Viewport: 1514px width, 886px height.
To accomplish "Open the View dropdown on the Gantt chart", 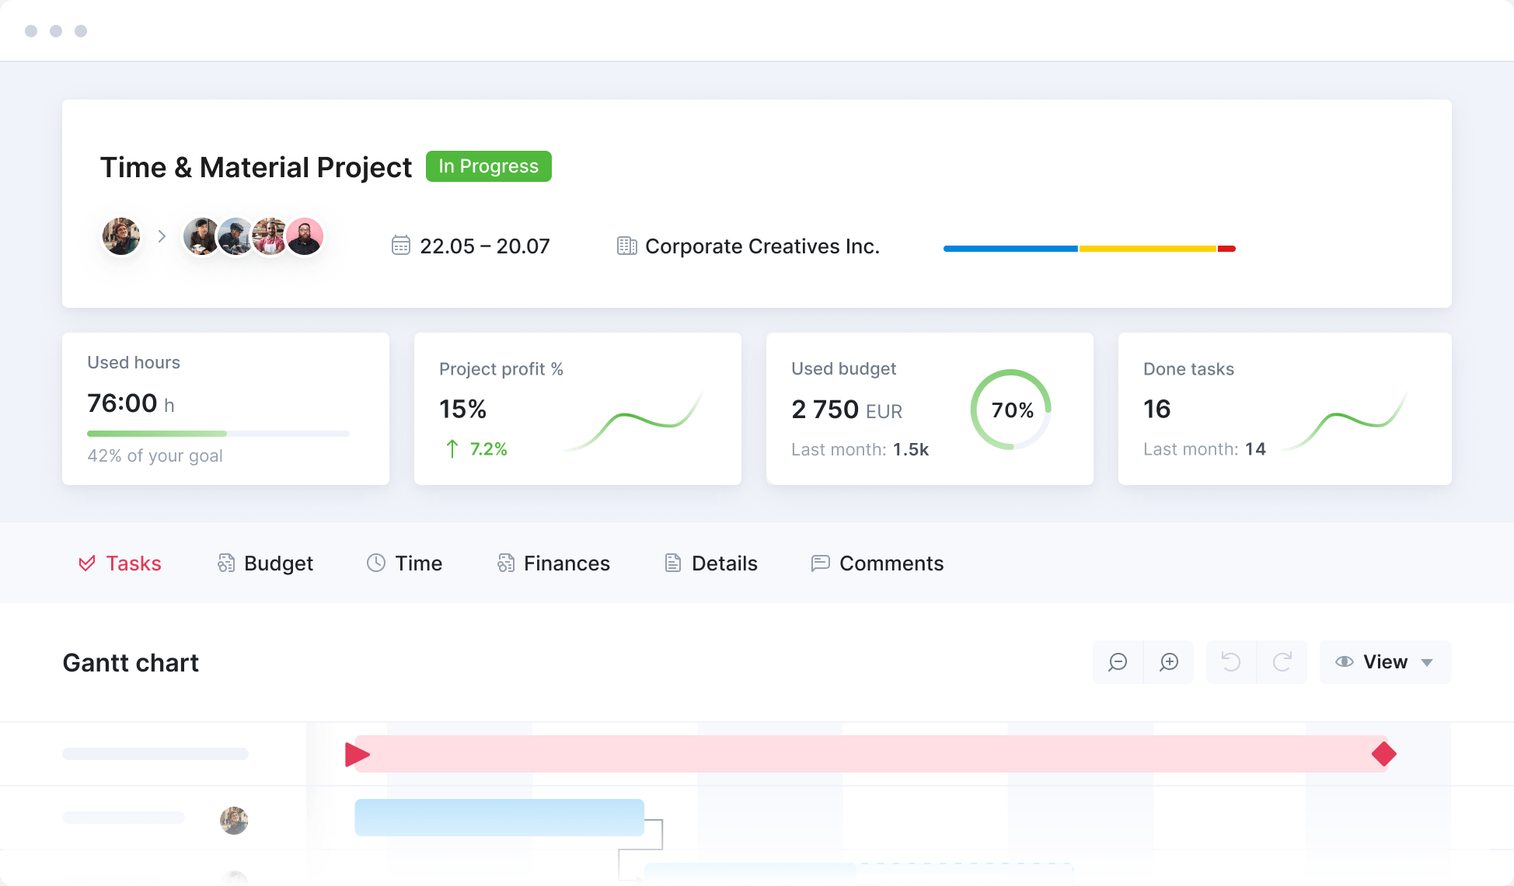I will click(x=1385, y=661).
